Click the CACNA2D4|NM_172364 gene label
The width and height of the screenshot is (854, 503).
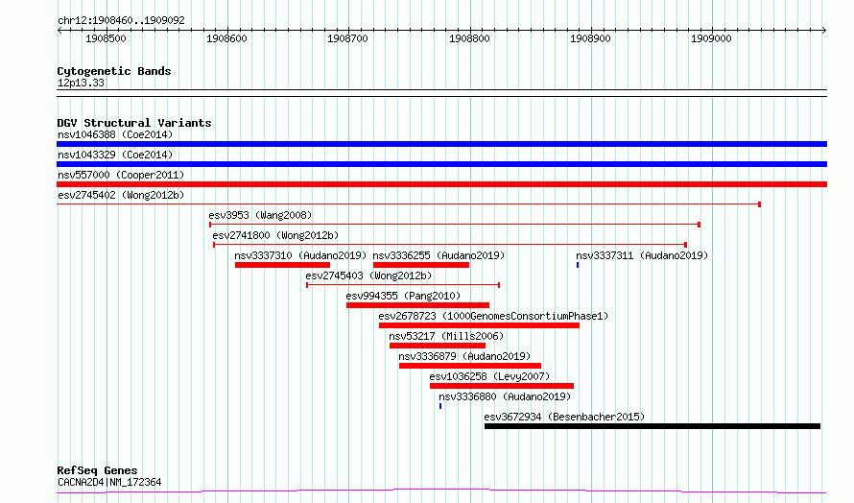109,482
